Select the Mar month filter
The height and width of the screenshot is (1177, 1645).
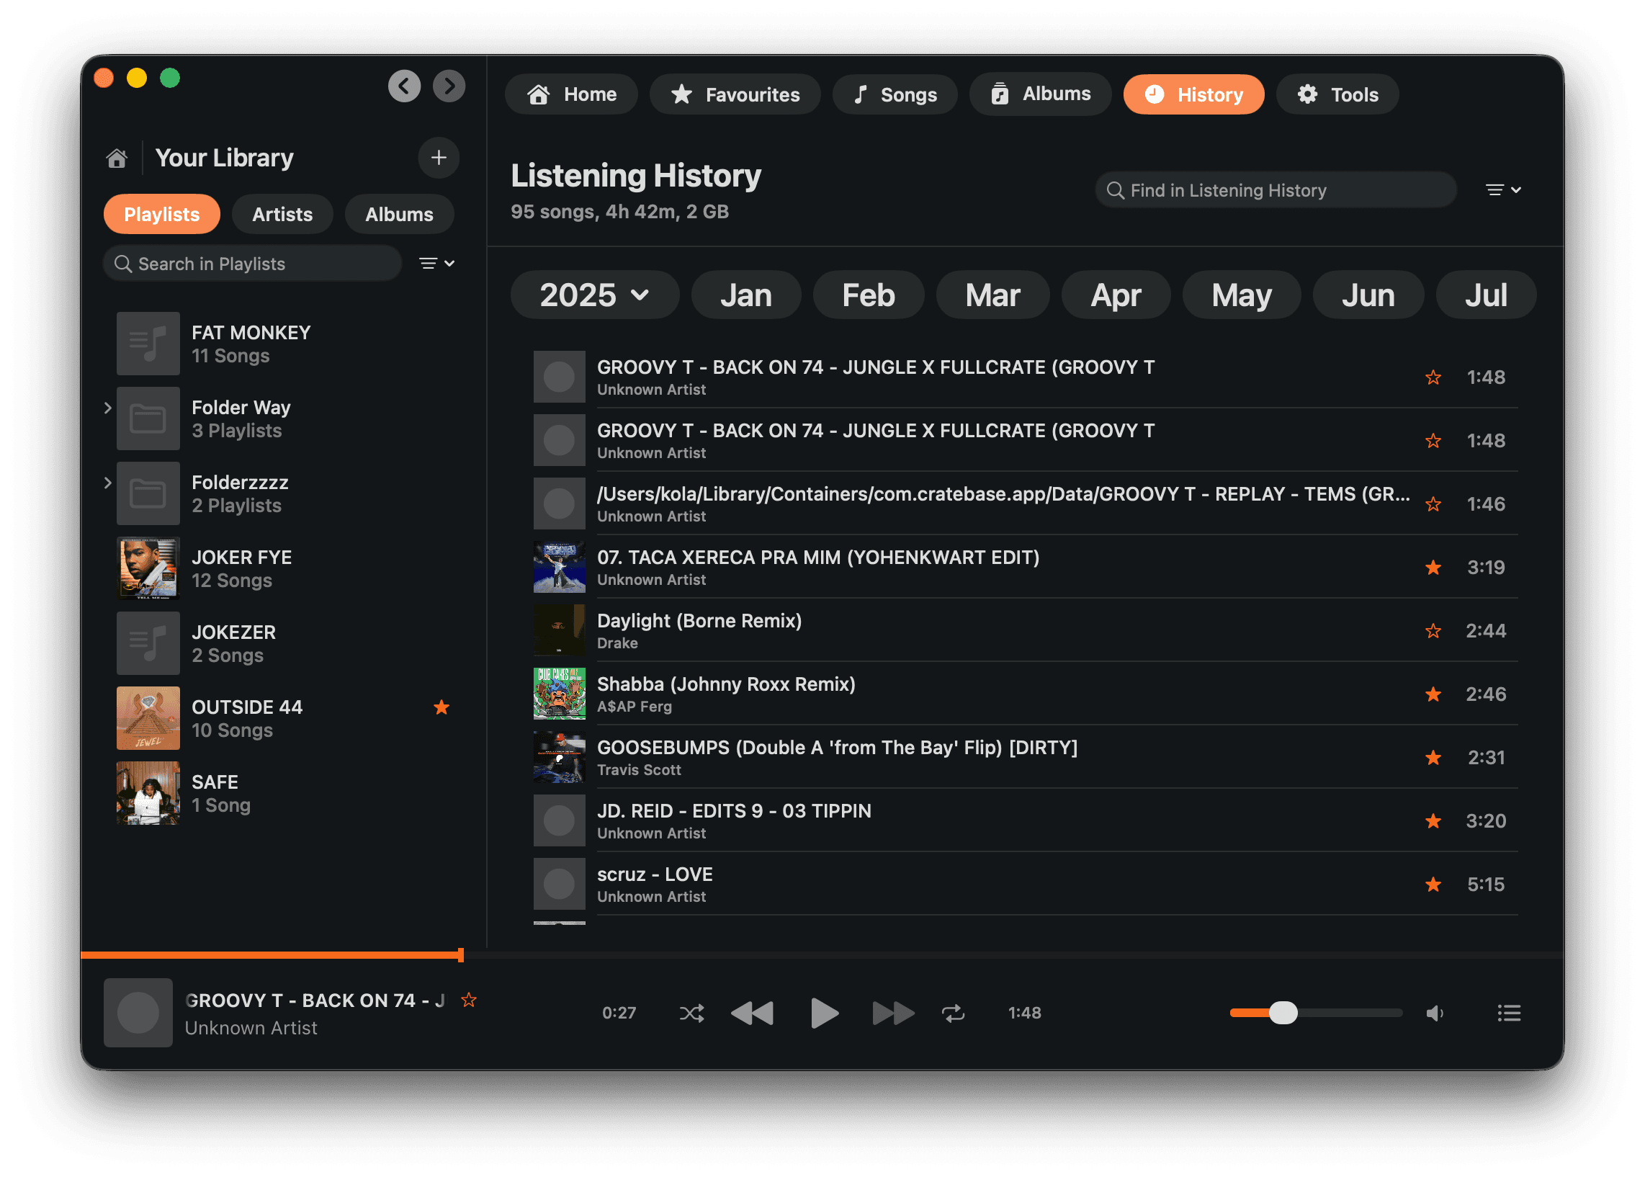pyautogui.click(x=992, y=295)
